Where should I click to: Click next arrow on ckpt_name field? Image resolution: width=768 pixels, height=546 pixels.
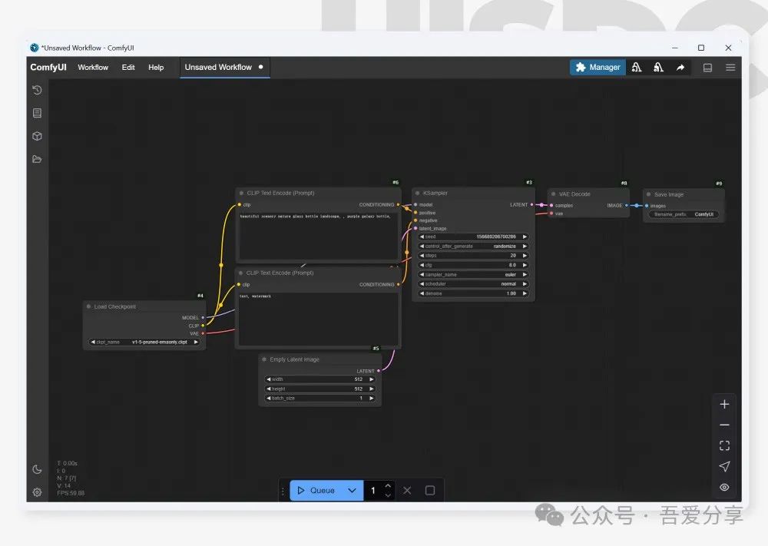pos(196,342)
